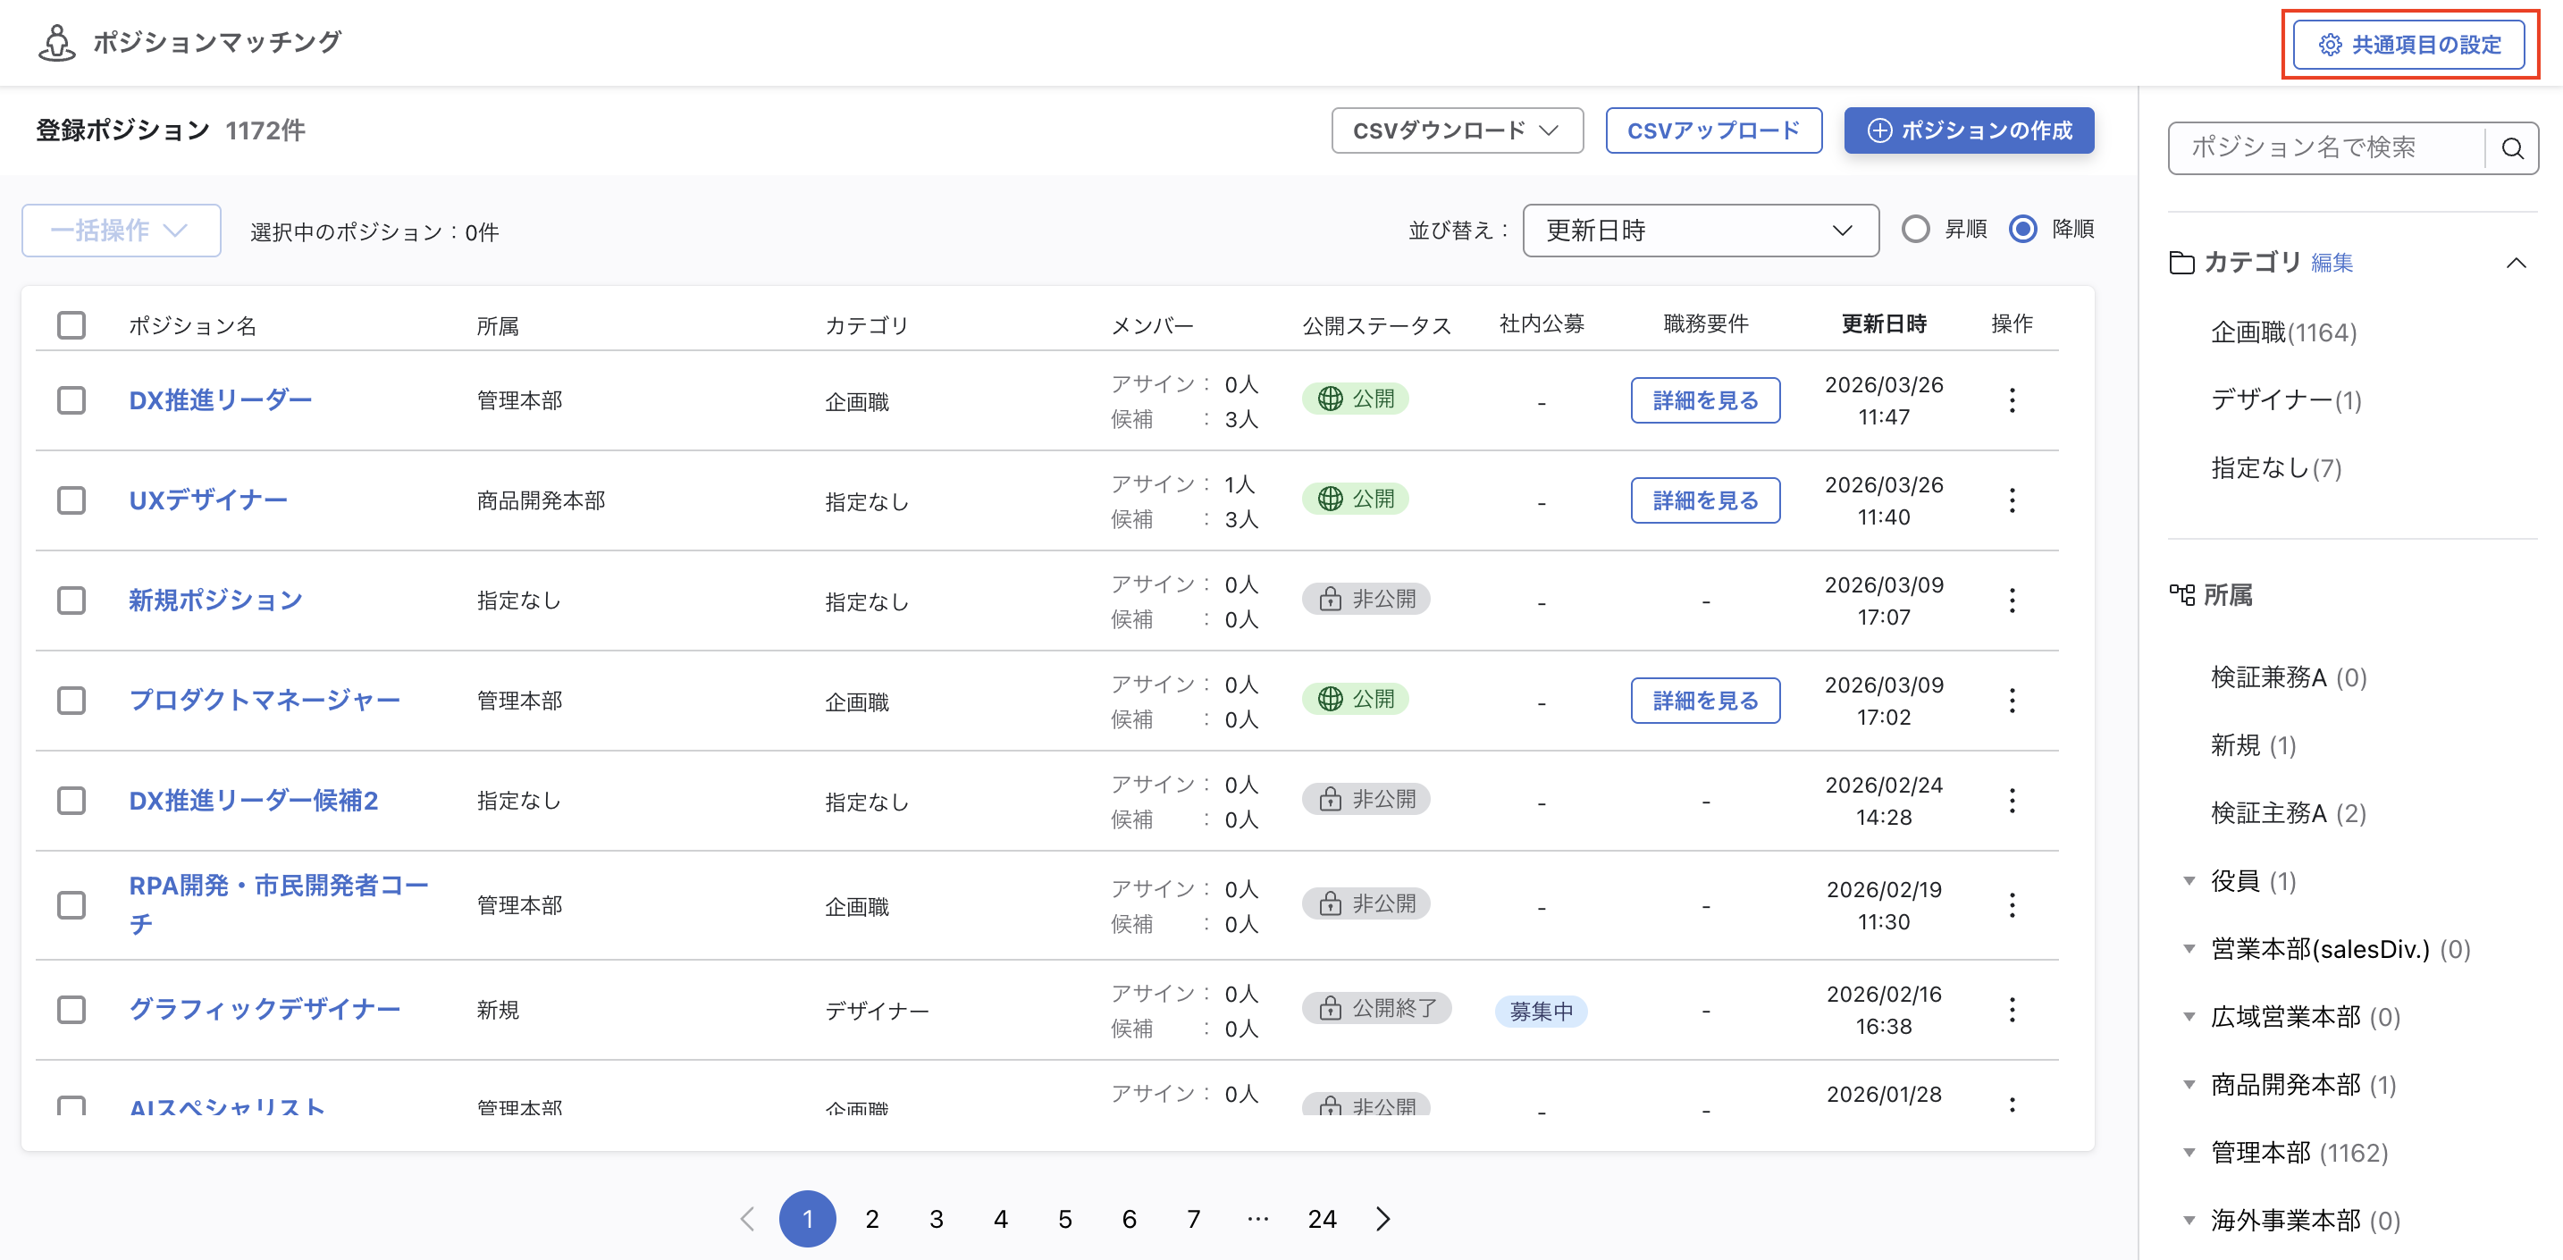The image size is (2563, 1260).
Task: Click the plus icon on ポジションの作成 button
Action: [x=1879, y=130]
